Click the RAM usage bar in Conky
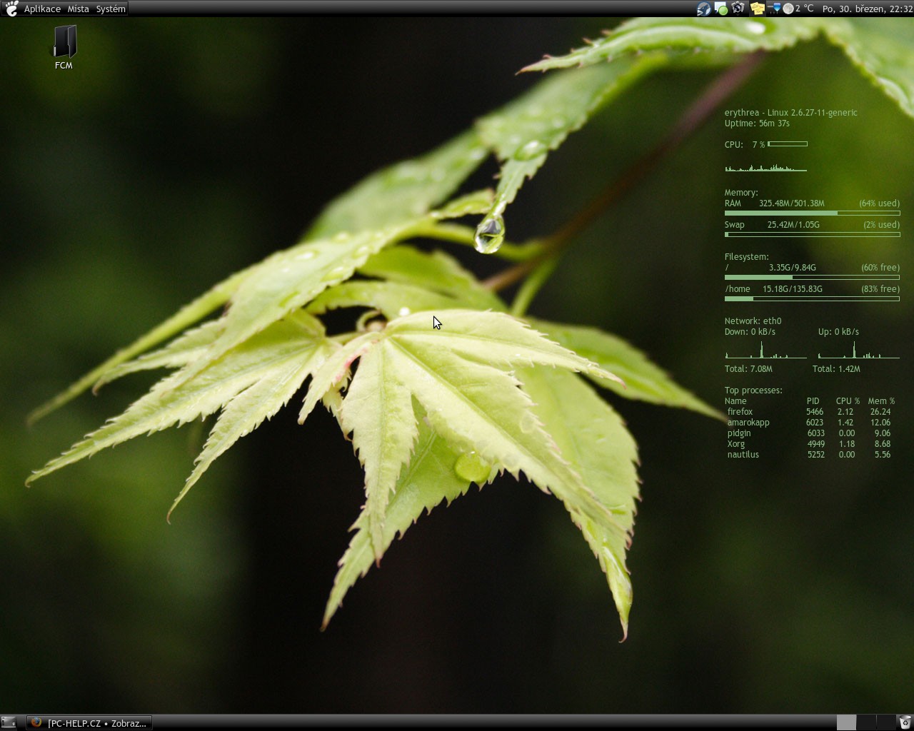The width and height of the screenshot is (914, 731). (812, 213)
